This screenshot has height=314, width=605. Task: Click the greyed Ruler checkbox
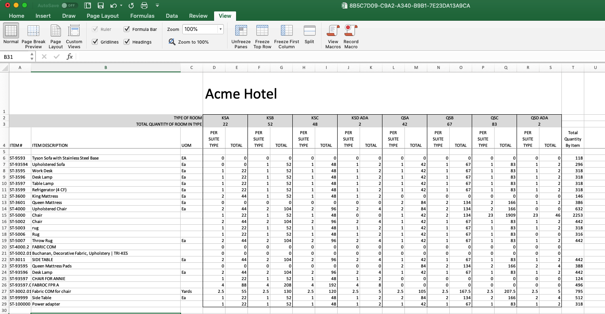coord(95,29)
